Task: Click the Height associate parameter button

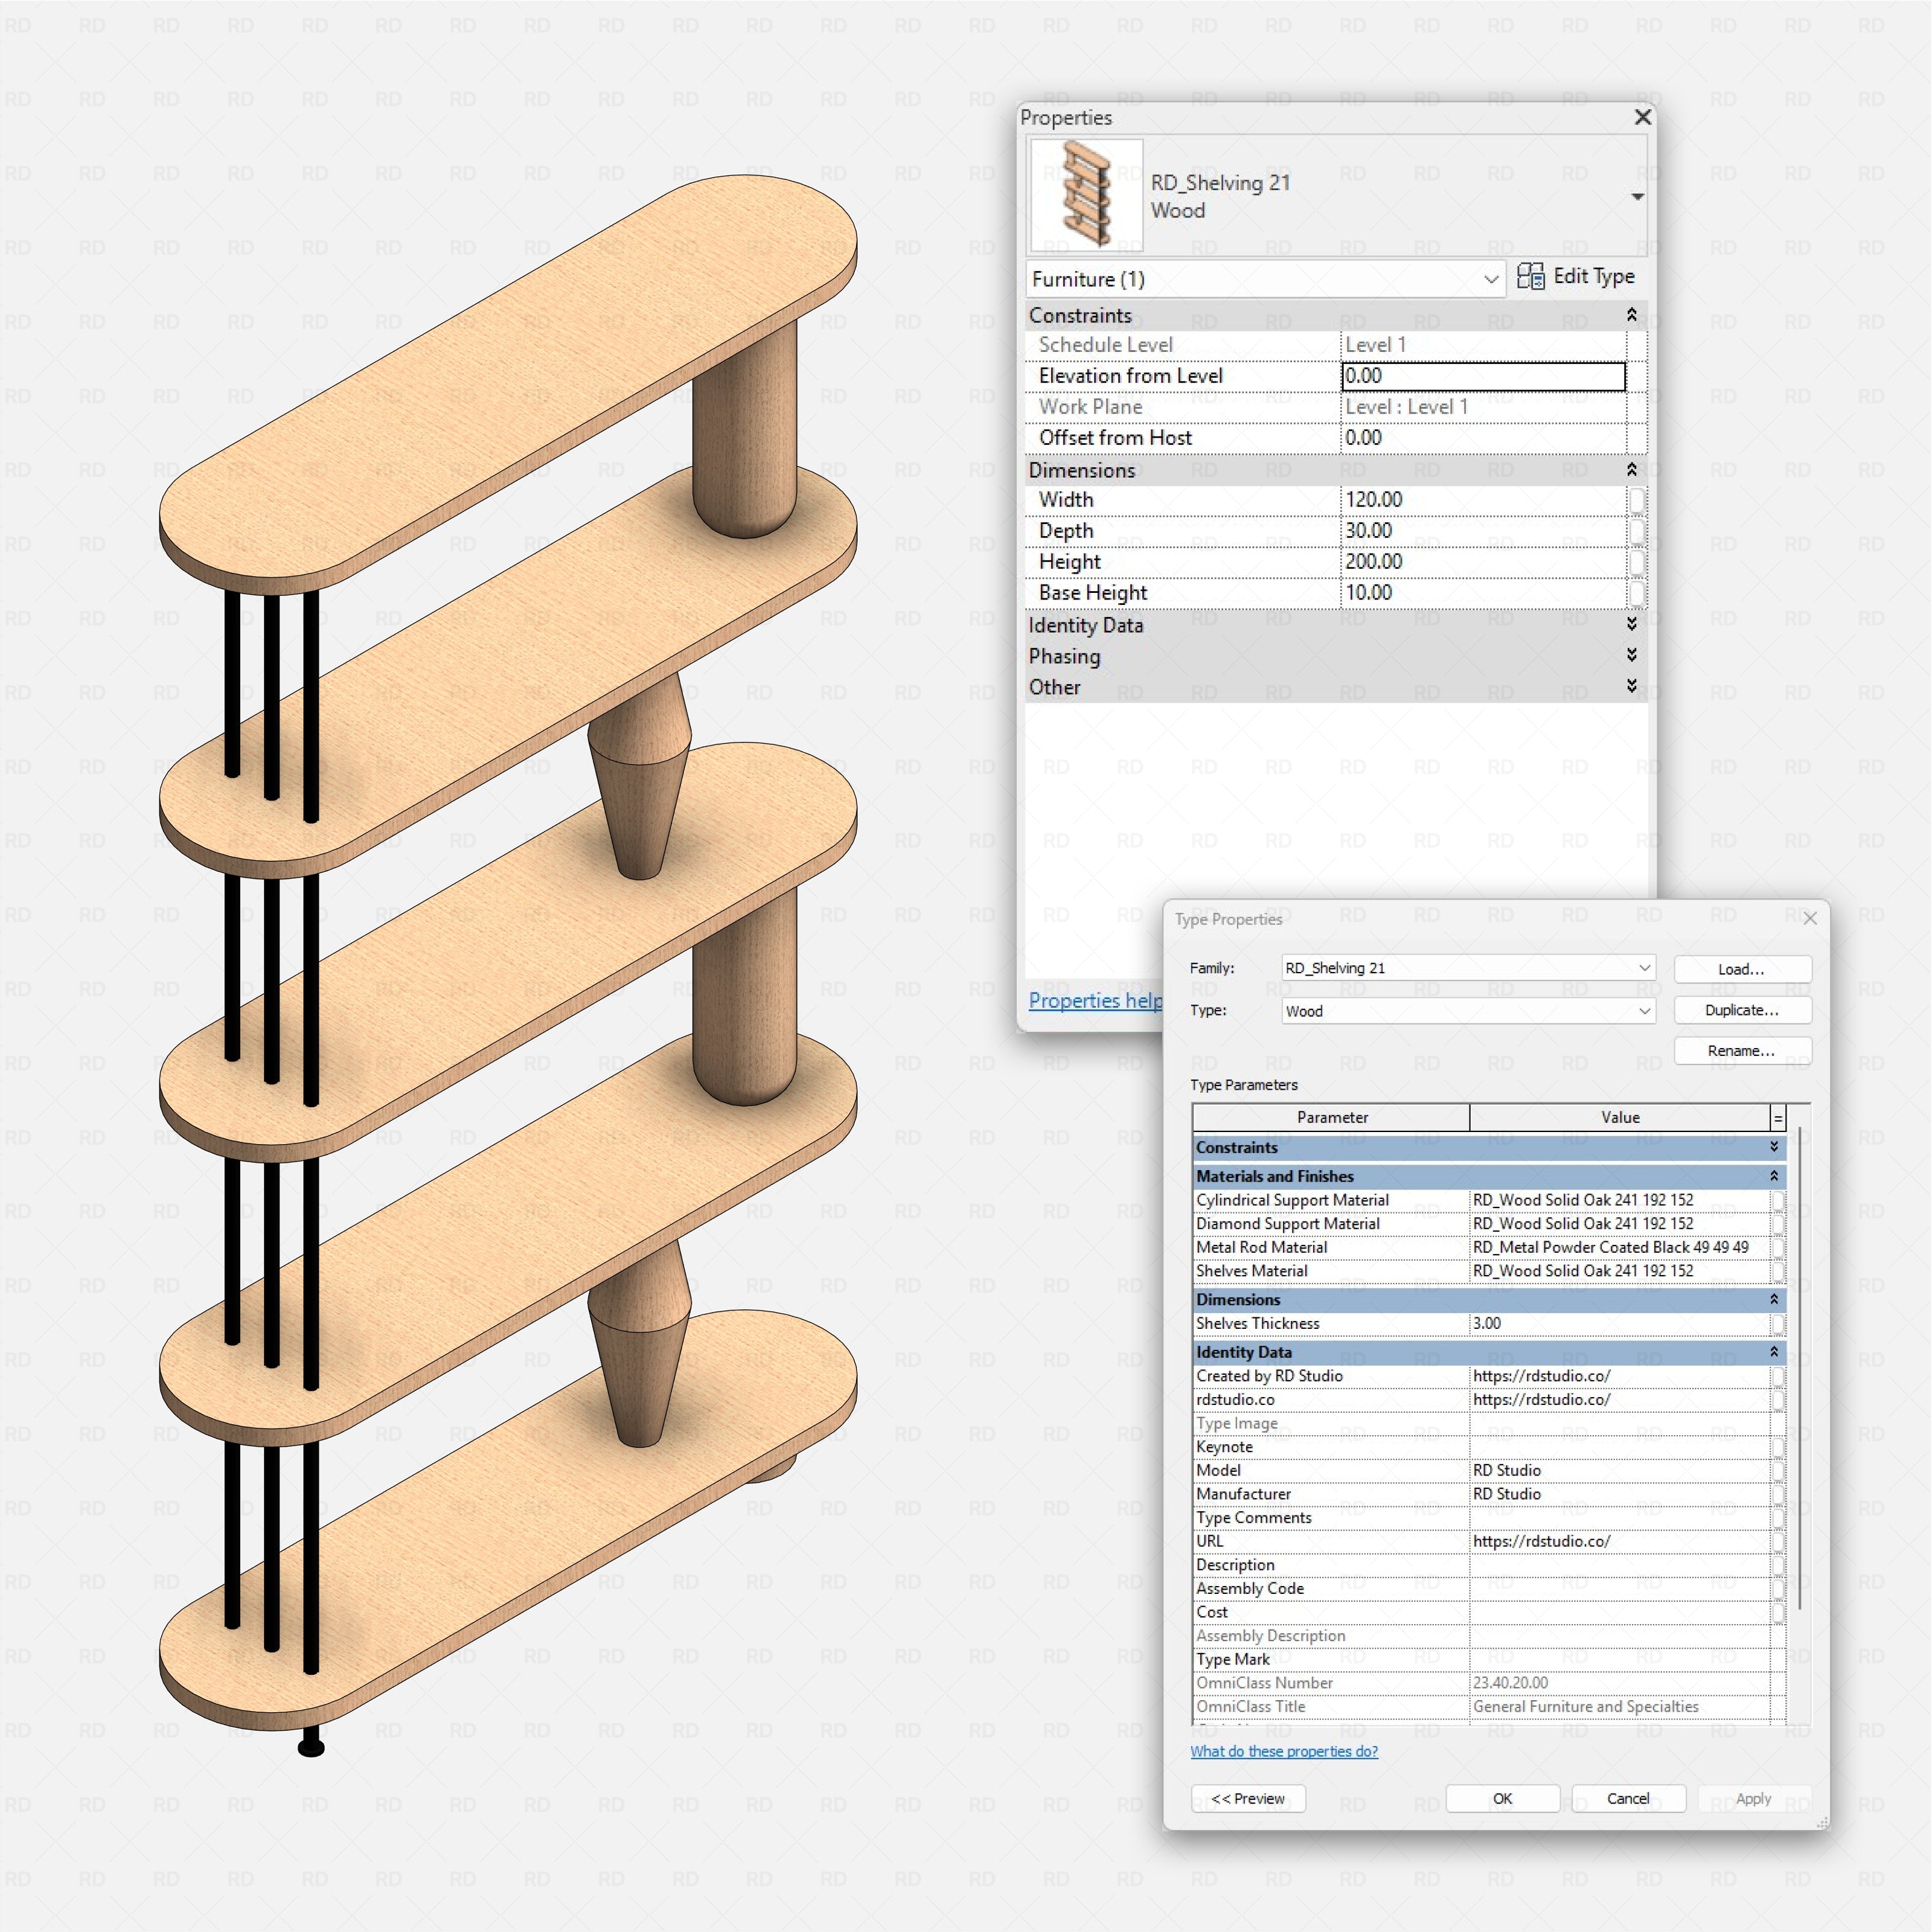Action: [x=1636, y=562]
